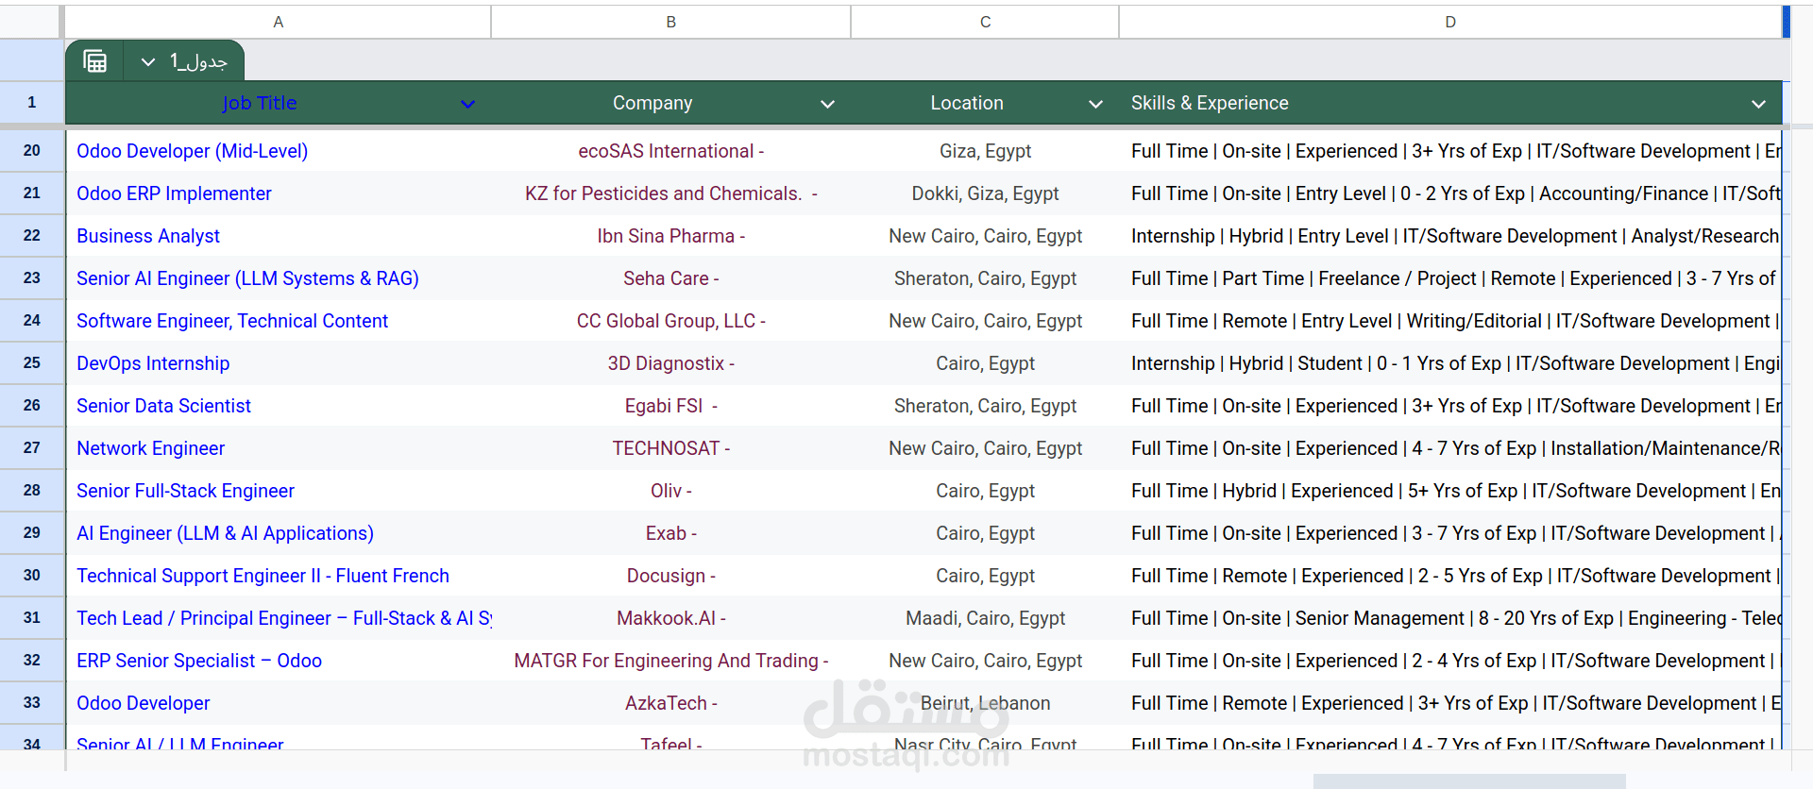
Task: Select the MATGR For Engineering And Trading cell
Action: (671, 661)
